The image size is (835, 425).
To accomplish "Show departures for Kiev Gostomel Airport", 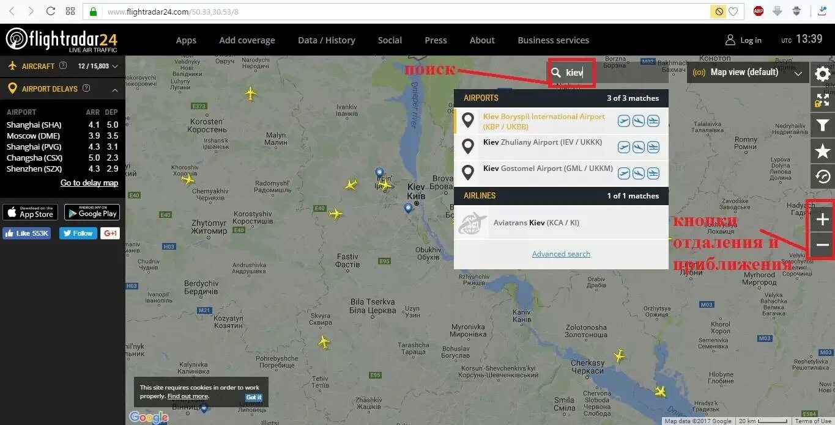I will (x=624, y=173).
